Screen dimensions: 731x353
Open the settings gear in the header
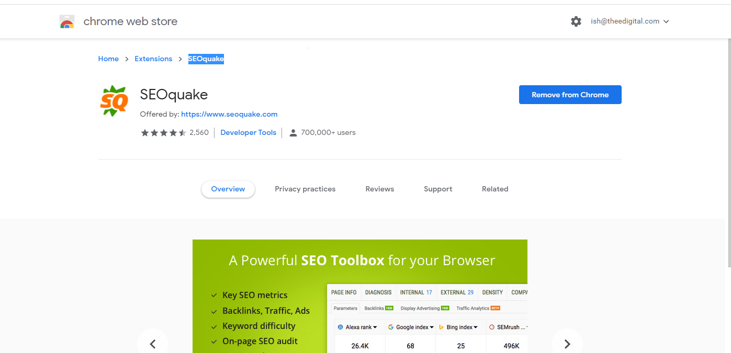[576, 21]
